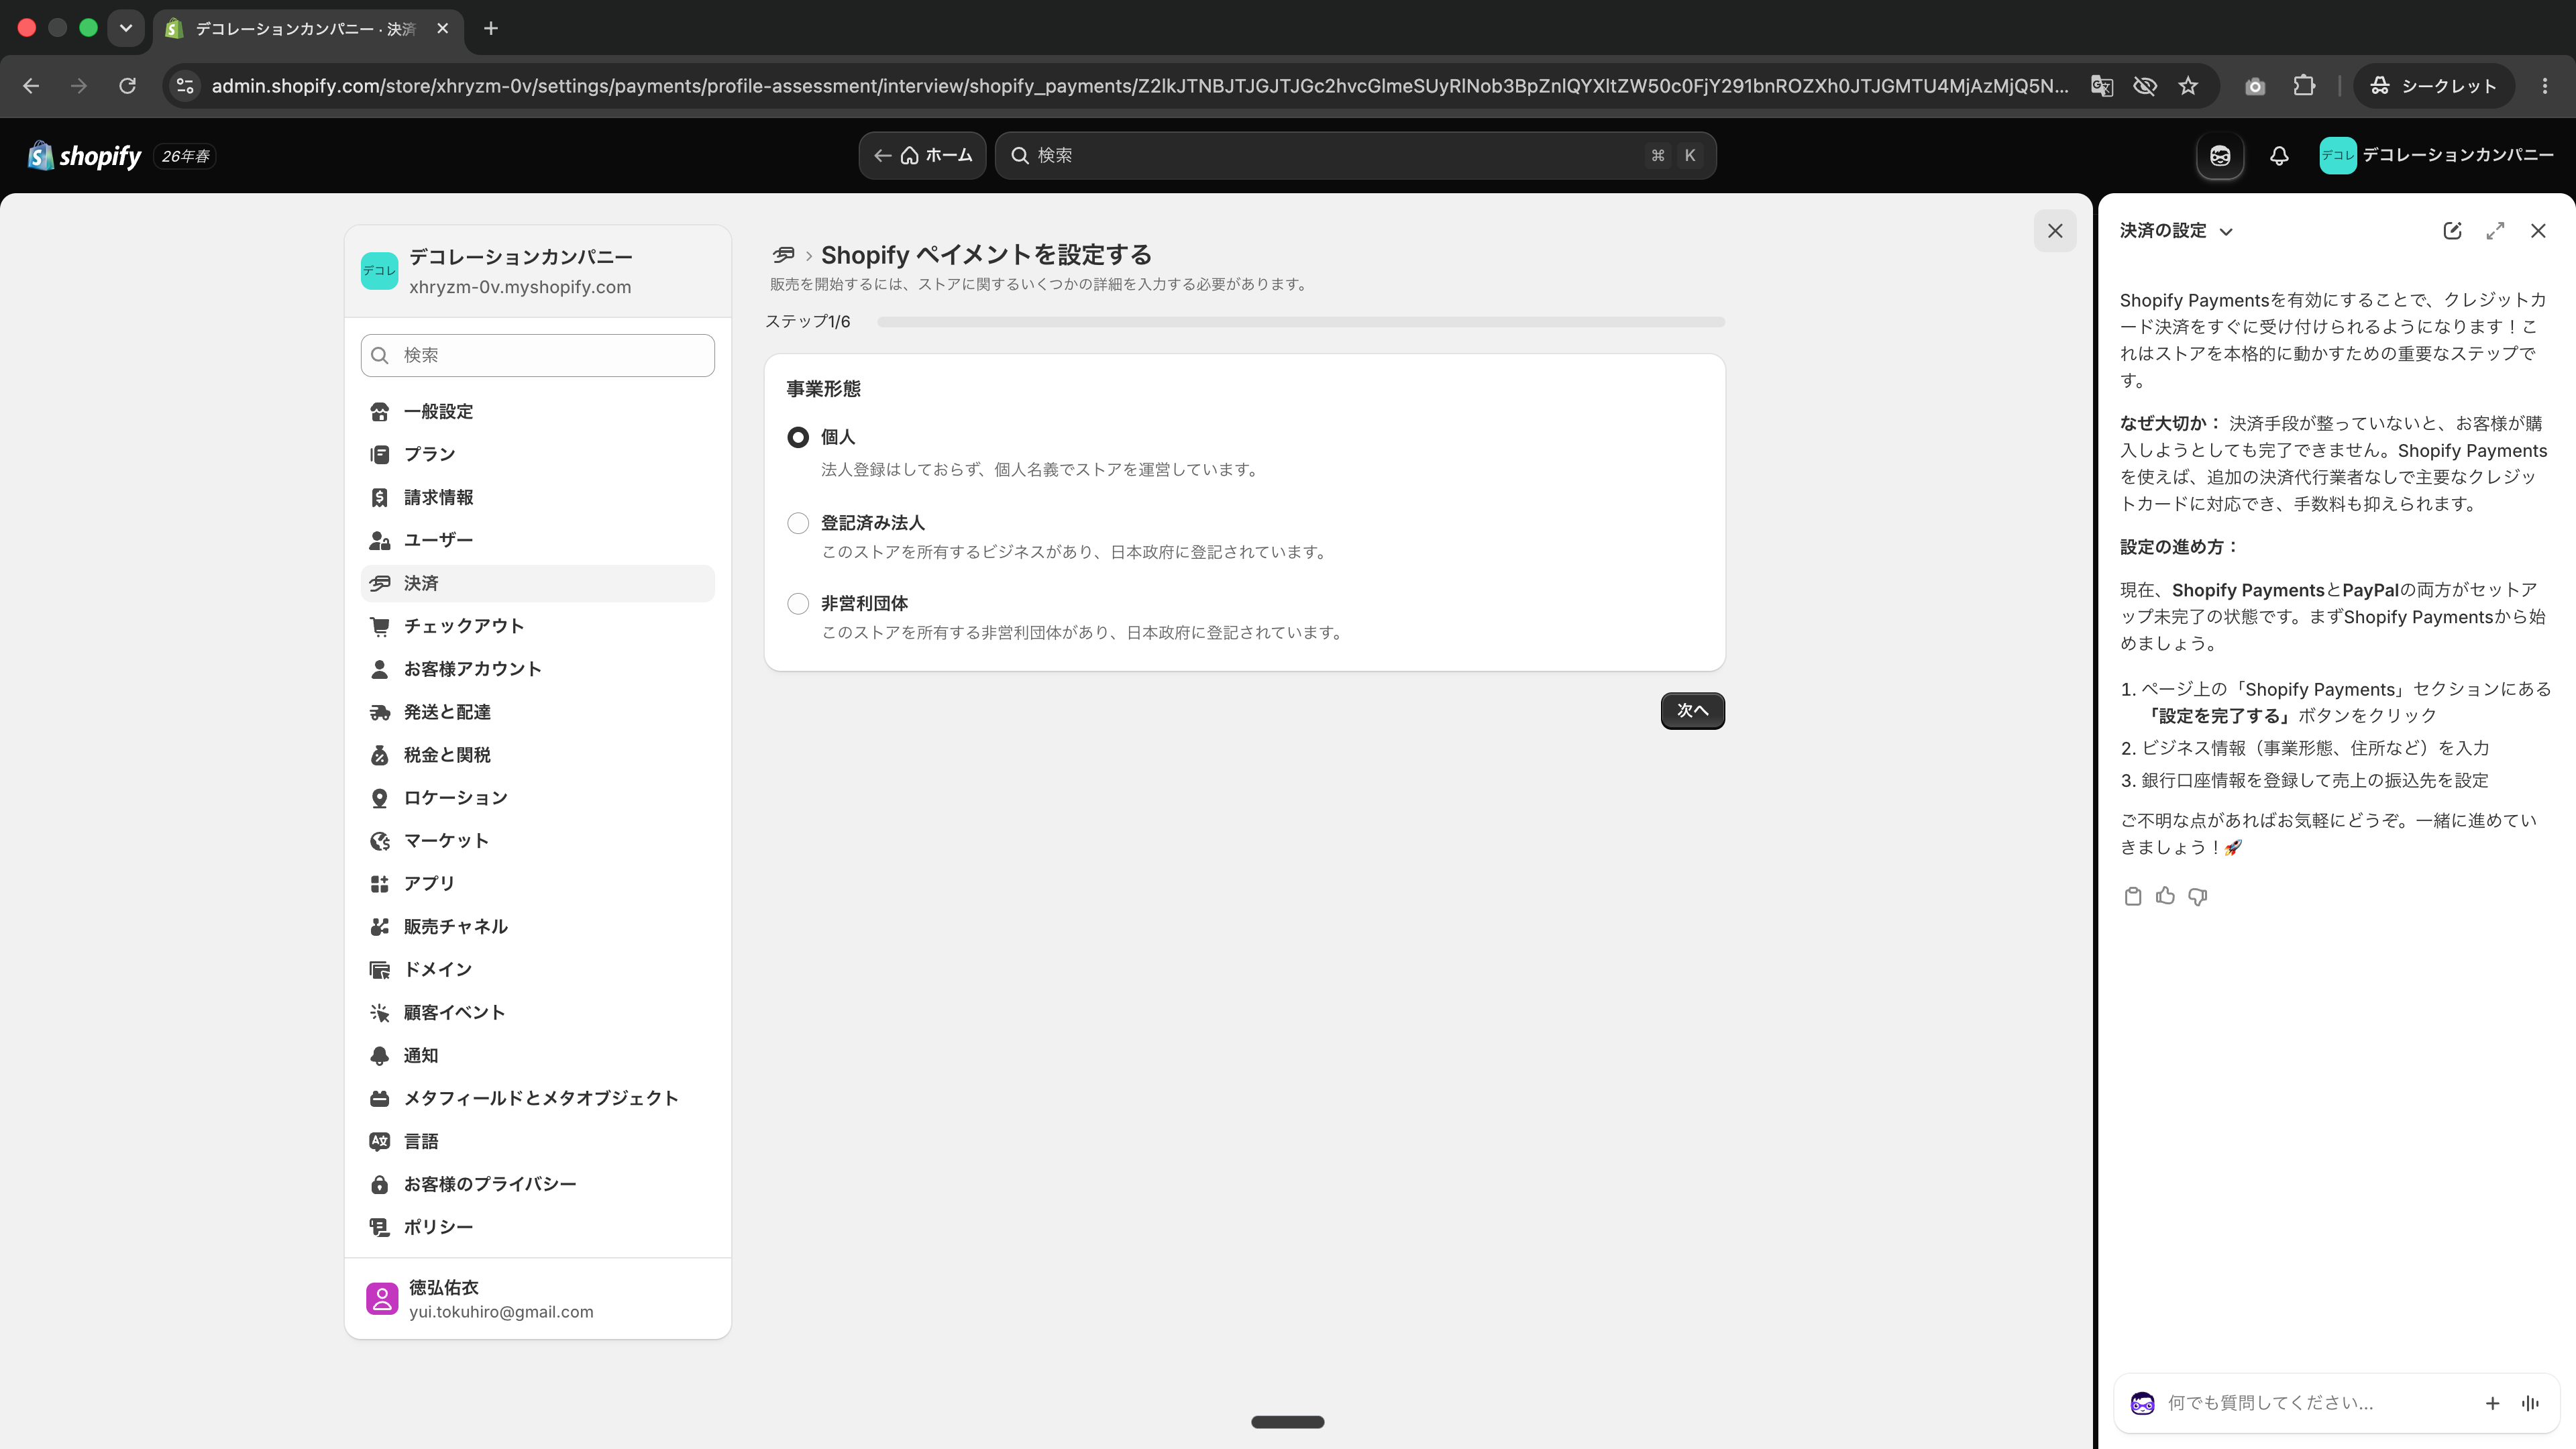
Task: Click the settings 検索 input field
Action: pos(538,355)
